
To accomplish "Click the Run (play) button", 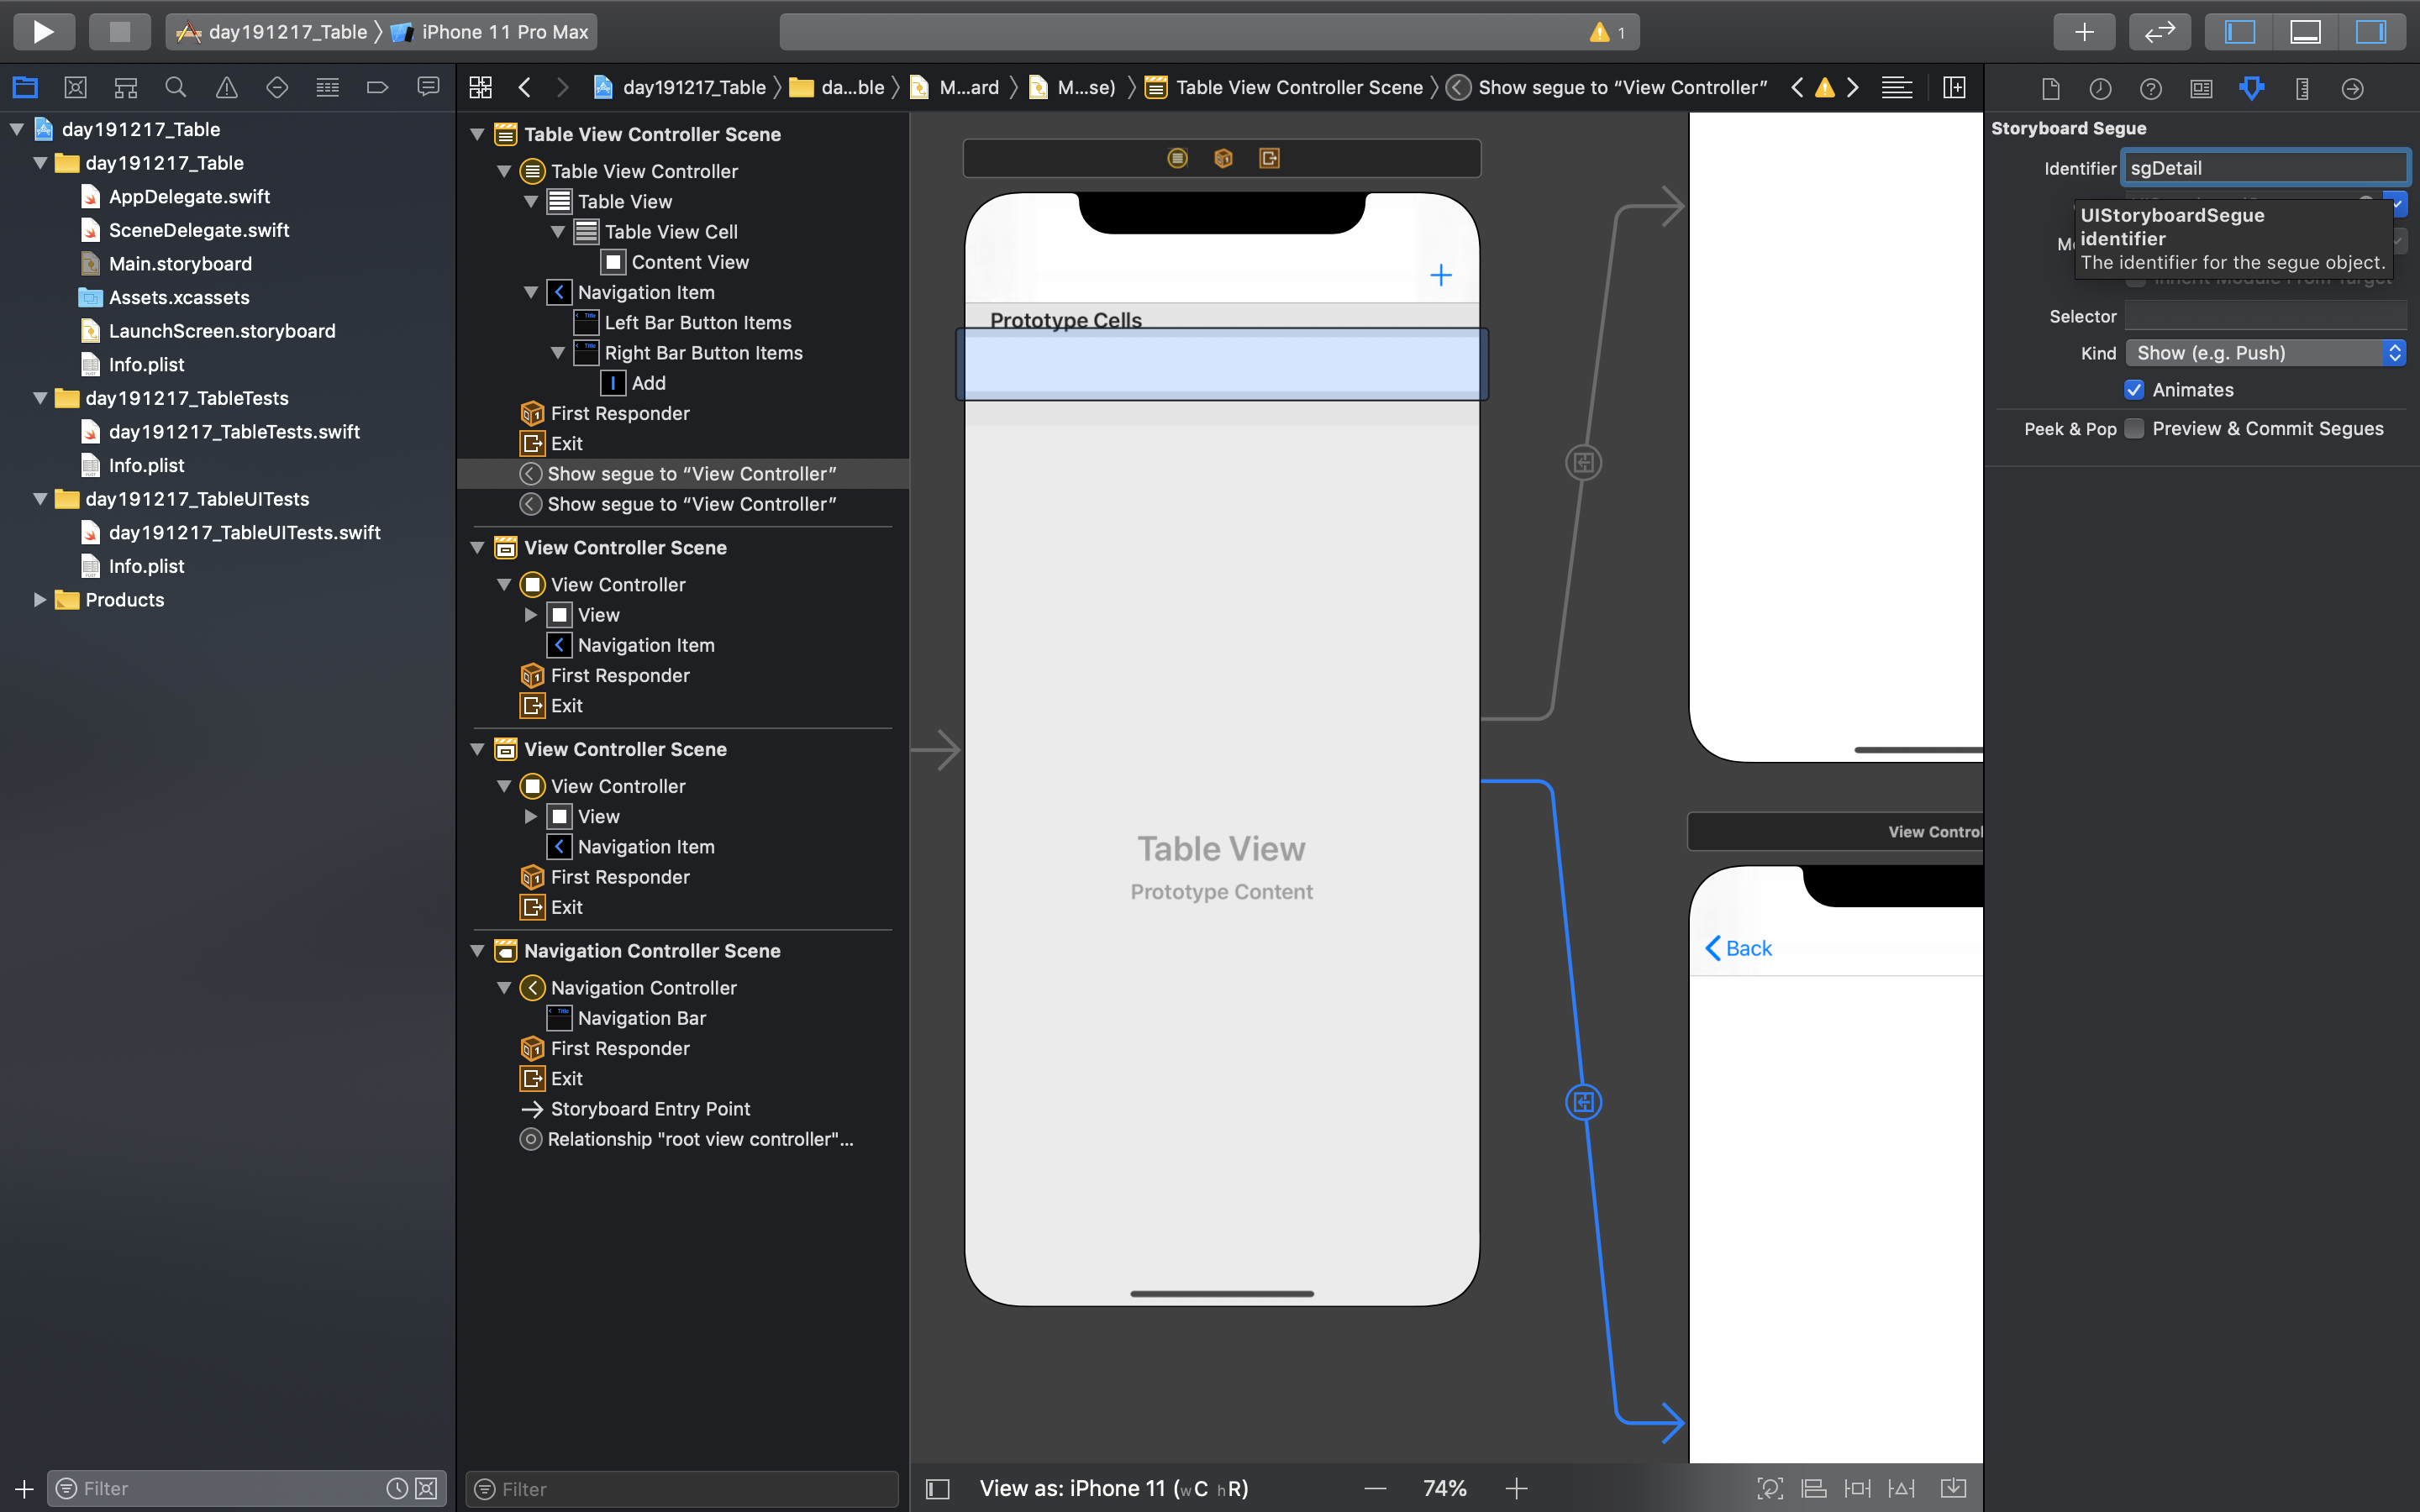I will click(x=43, y=31).
